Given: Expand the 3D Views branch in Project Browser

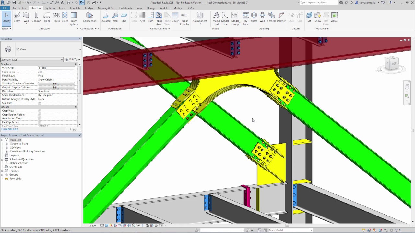Looking at the screenshot, I should click(6, 148).
